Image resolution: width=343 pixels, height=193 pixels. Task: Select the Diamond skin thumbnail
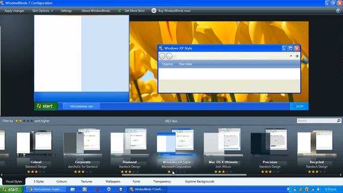tap(130, 143)
